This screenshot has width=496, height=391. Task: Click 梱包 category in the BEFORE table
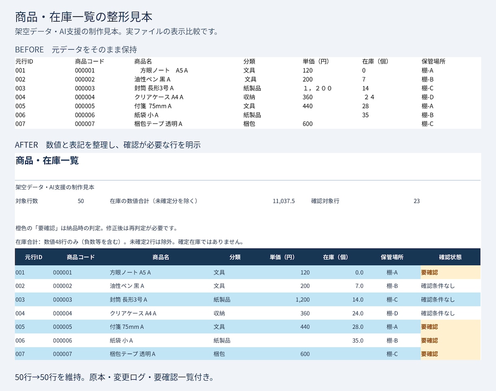pyautogui.click(x=249, y=124)
